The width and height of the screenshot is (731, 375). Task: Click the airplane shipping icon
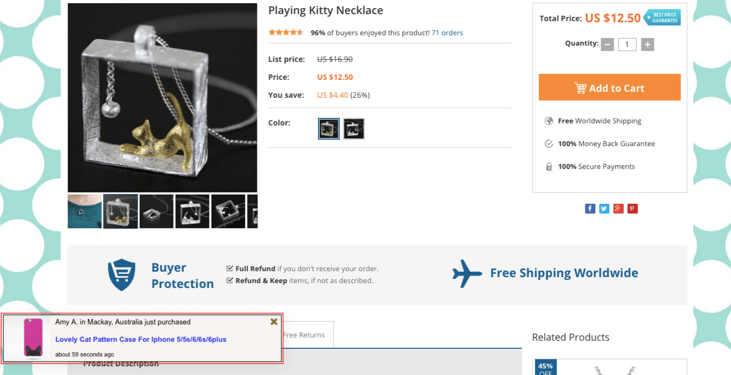467,273
